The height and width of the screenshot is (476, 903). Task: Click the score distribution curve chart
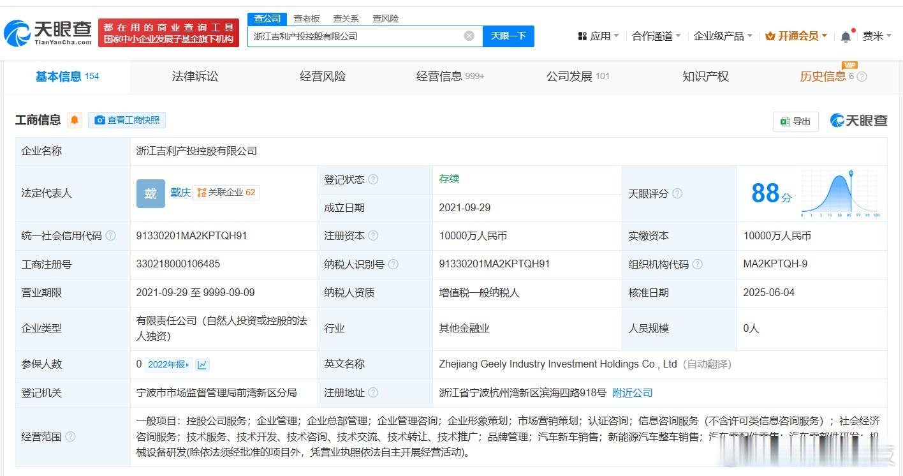(x=841, y=193)
